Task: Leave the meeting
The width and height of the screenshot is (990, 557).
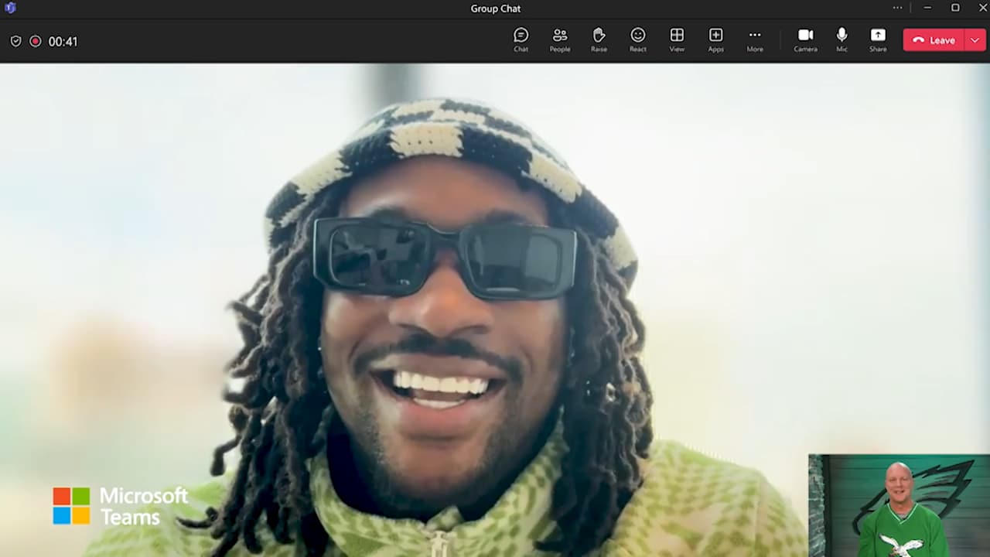Action: point(934,40)
